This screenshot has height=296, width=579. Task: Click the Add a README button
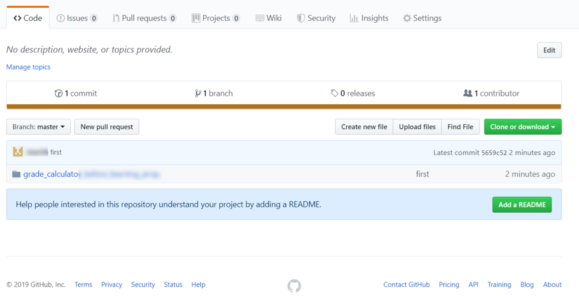pyautogui.click(x=522, y=204)
